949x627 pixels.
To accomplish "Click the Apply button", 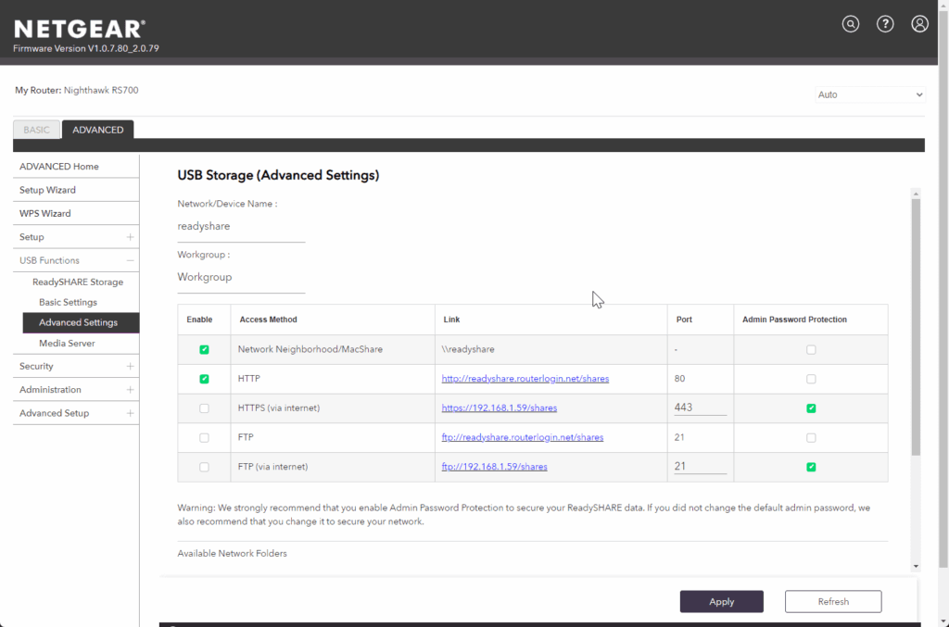I will click(x=721, y=601).
